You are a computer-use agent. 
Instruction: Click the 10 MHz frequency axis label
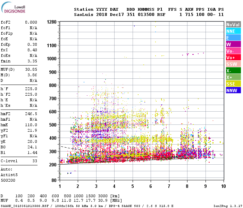pos(224,187)
